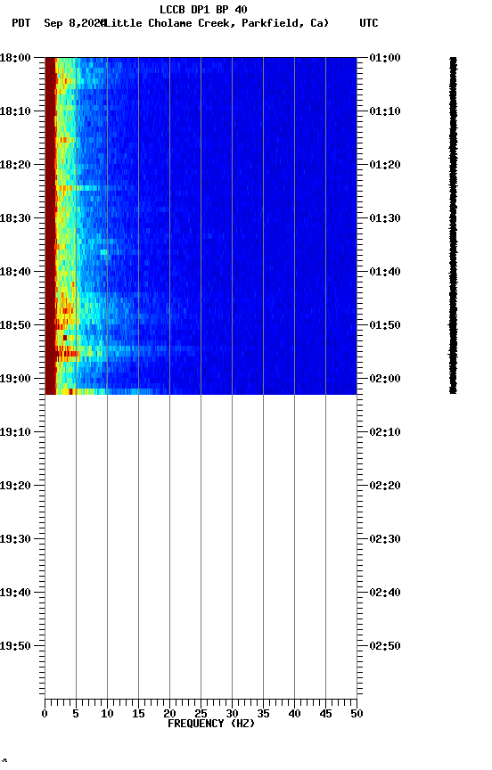Click the '18:30' PDT time label
This screenshot has height=770, width=492.
(x=15, y=218)
